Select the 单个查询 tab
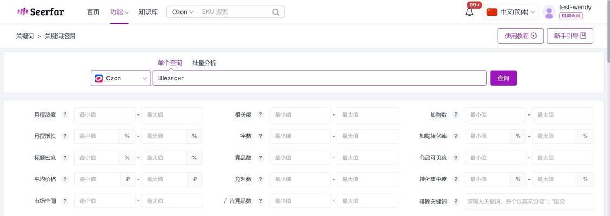The width and height of the screenshot is (610, 216). 170,63
